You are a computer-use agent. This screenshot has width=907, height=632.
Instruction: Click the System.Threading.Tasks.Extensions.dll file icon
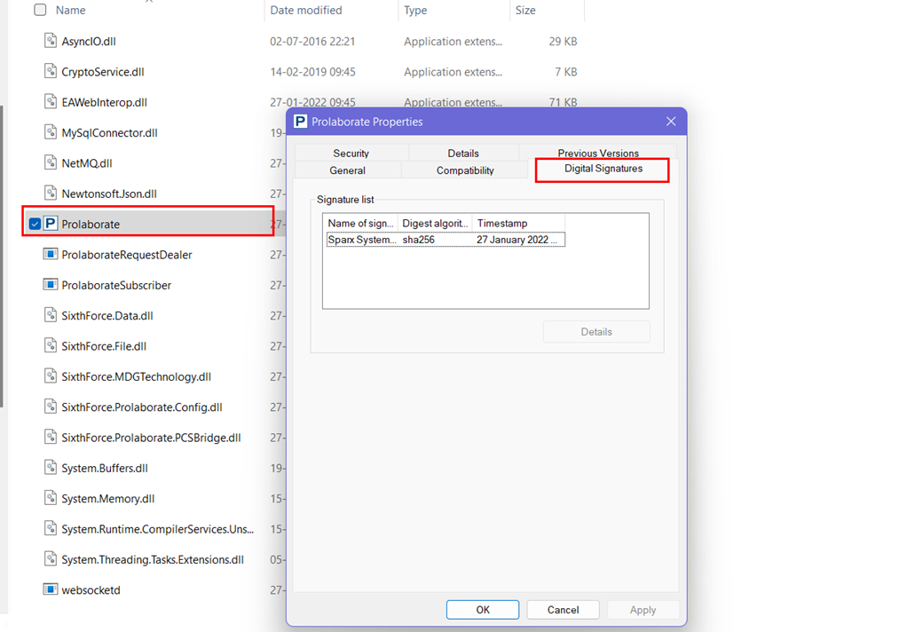point(51,559)
